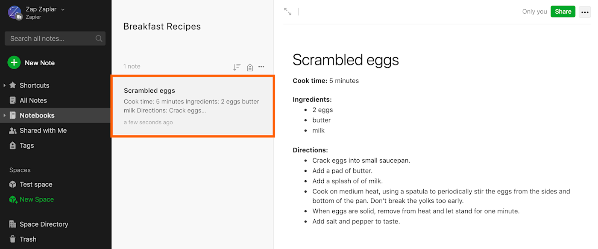This screenshot has height=249, width=598.
Task: Open note more options ellipsis button
Action: (x=585, y=12)
